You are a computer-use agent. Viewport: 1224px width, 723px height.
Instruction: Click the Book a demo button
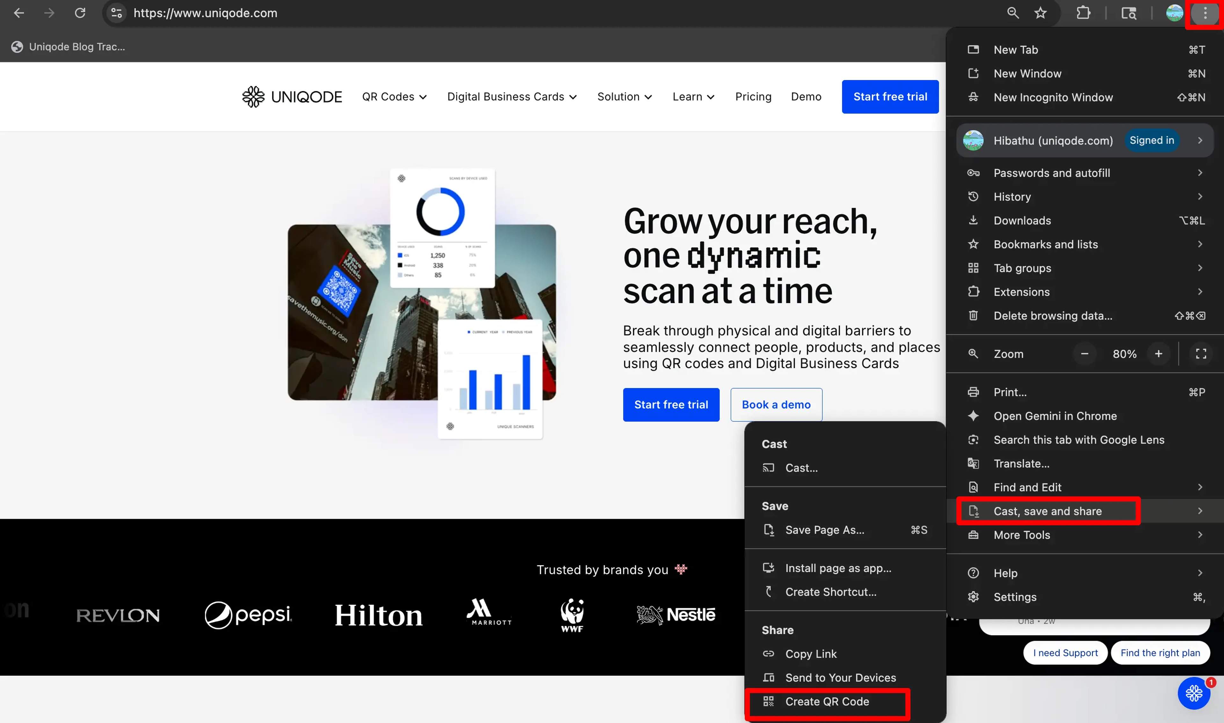776,404
